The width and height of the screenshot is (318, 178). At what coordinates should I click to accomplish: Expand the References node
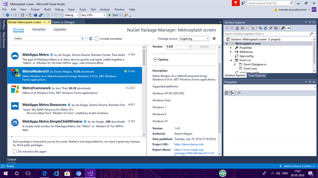tap(231, 52)
